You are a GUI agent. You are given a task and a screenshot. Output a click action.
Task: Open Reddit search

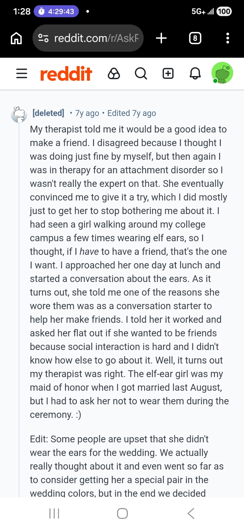[x=141, y=73]
